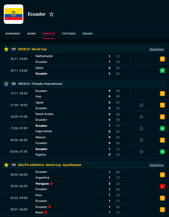
Task: Click the green W badge for Qatar match
Action: [162, 71]
